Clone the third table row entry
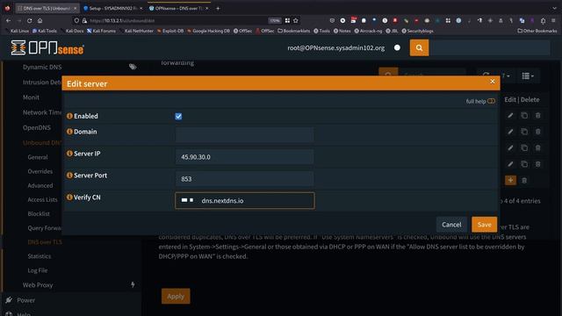Image resolution: width=562 pixels, height=316 pixels. coord(524,147)
